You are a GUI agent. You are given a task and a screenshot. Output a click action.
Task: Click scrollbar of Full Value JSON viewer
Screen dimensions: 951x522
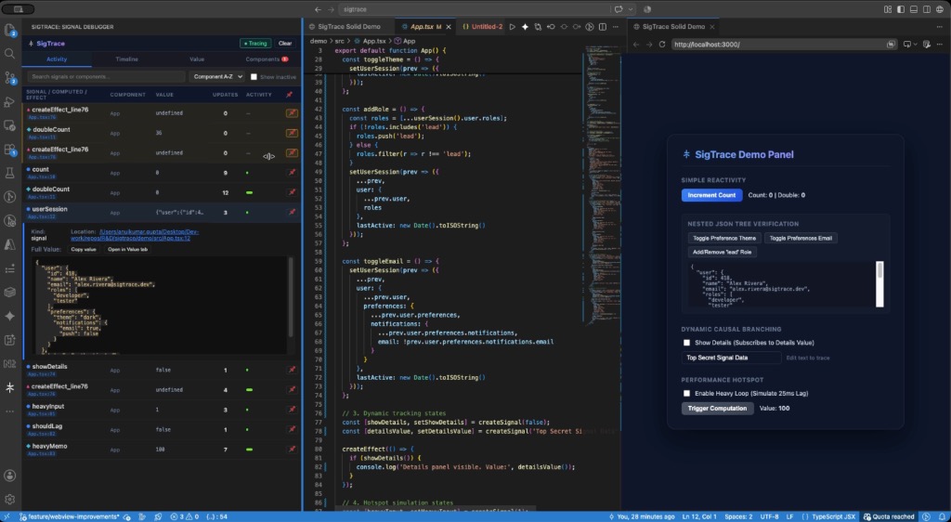[291, 297]
